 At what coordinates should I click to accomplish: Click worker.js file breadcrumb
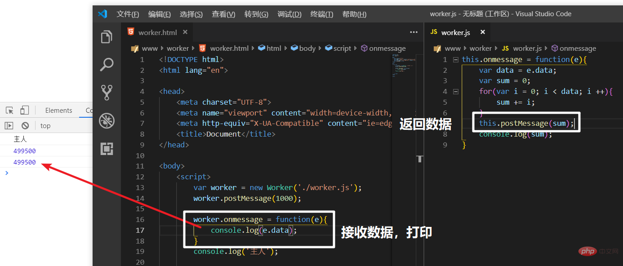pyautogui.click(x=527, y=49)
